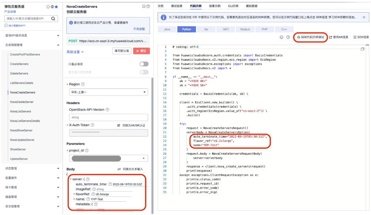Select the Java language tab
The height and width of the screenshot is (215, 371).
coord(167,29)
